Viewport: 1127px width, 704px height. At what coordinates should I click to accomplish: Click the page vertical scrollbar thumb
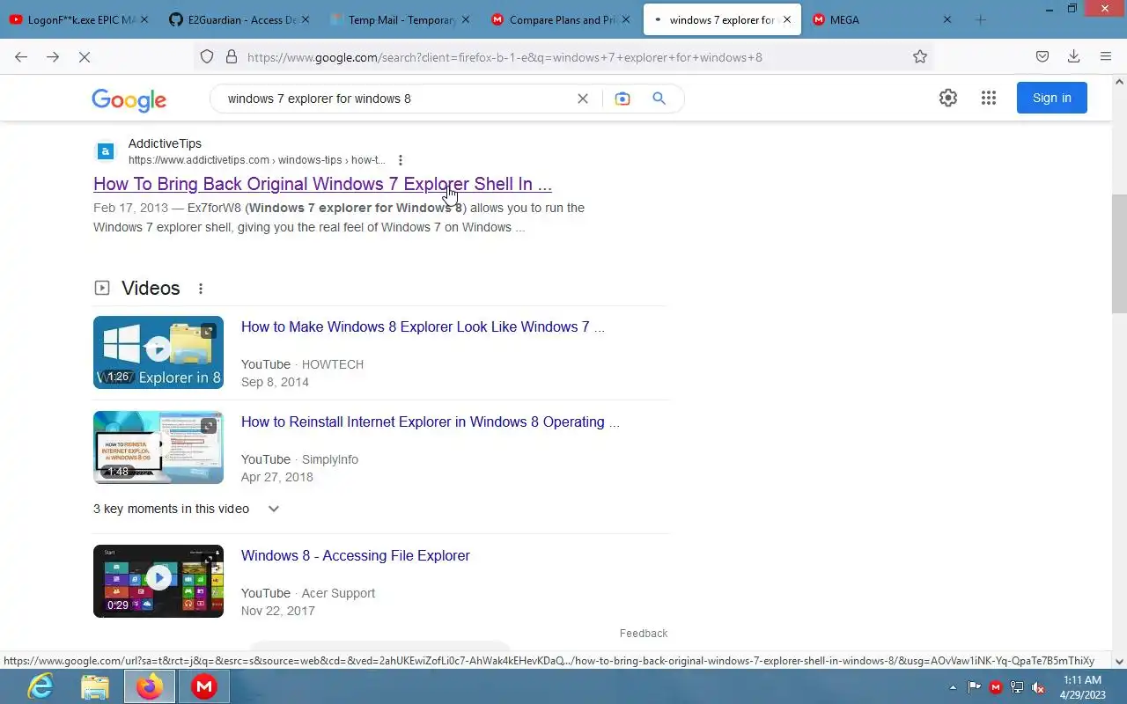(x=1119, y=253)
